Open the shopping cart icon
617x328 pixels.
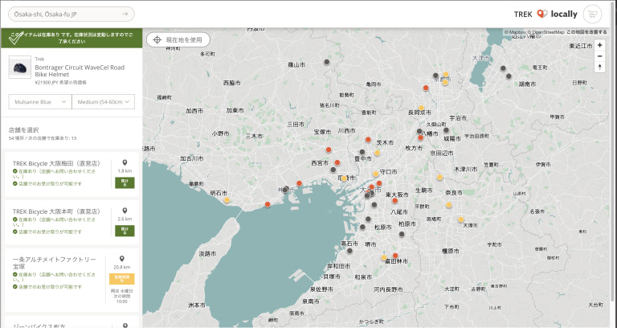[593, 14]
